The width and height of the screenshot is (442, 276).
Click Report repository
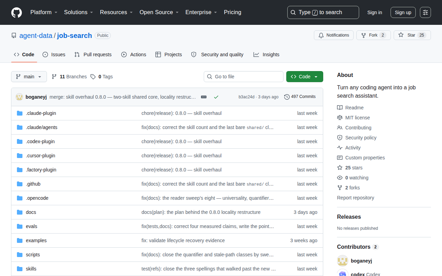[356, 198]
